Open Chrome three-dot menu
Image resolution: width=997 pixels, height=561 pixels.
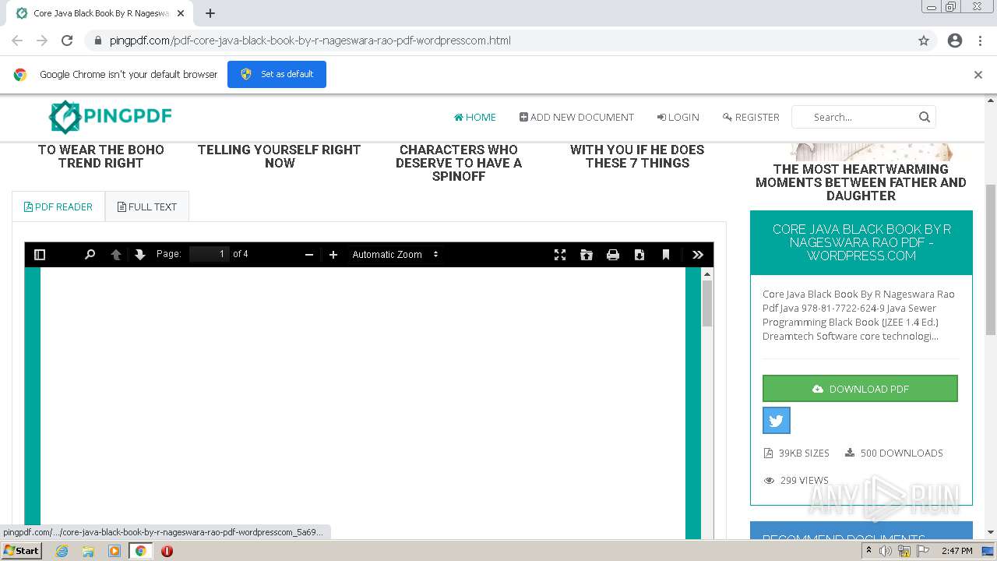(x=980, y=41)
